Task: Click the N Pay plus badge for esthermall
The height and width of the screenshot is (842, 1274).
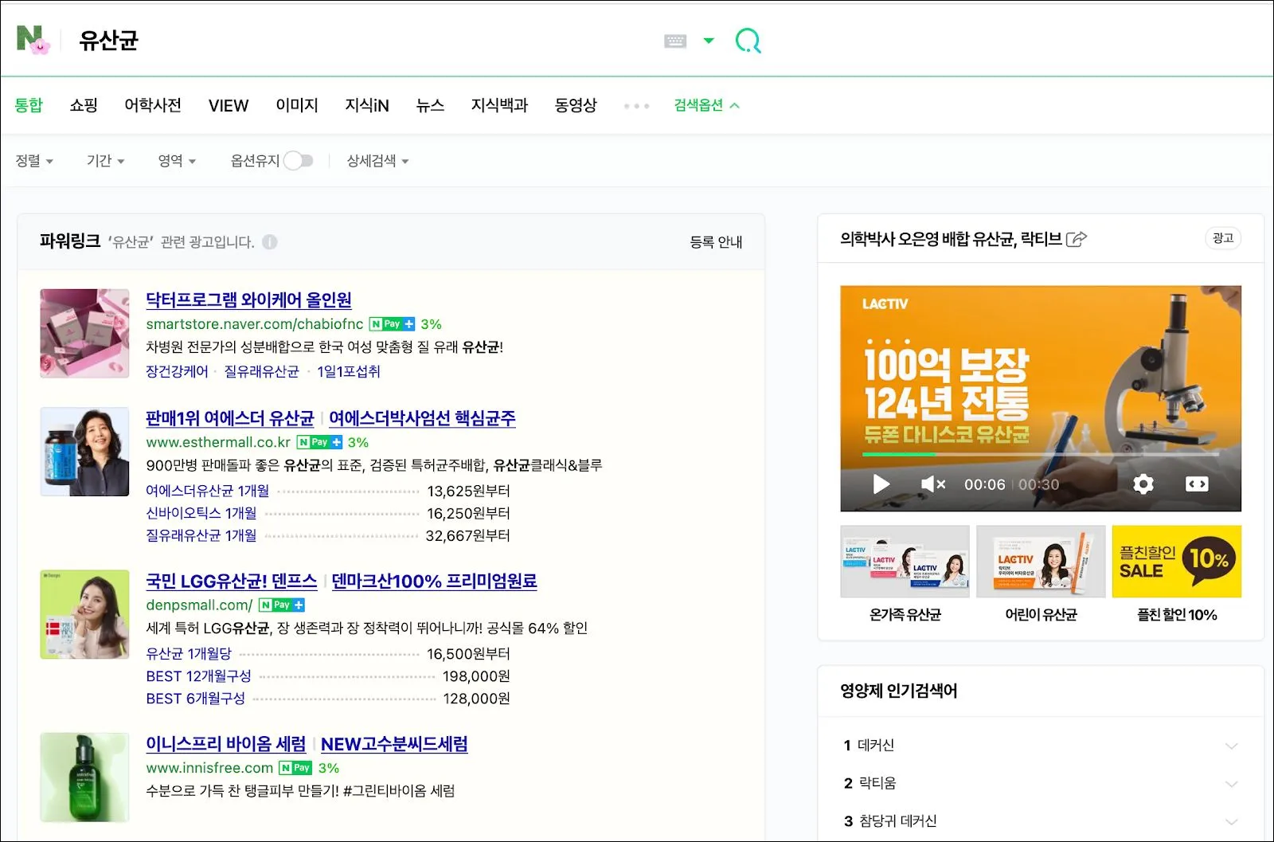Action: coord(319,442)
